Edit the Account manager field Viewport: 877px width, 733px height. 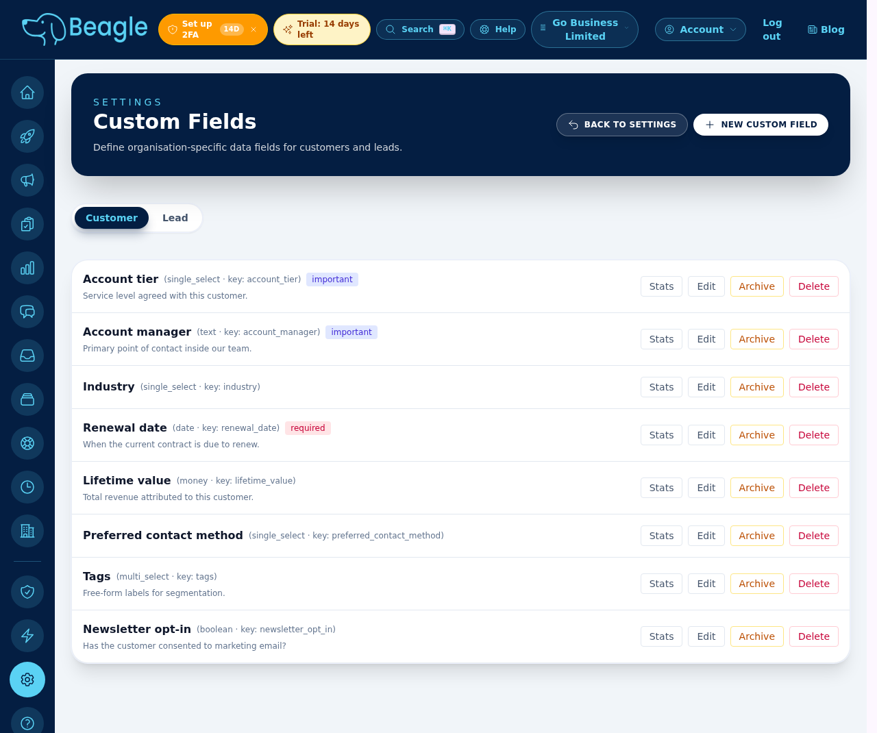click(x=706, y=339)
